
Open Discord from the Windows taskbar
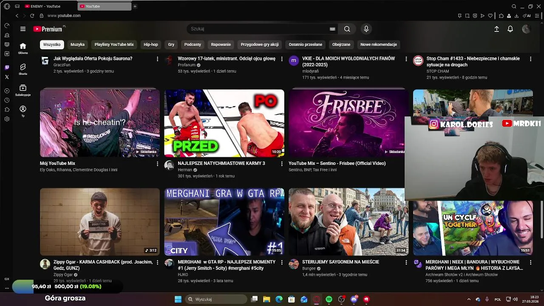point(354,299)
